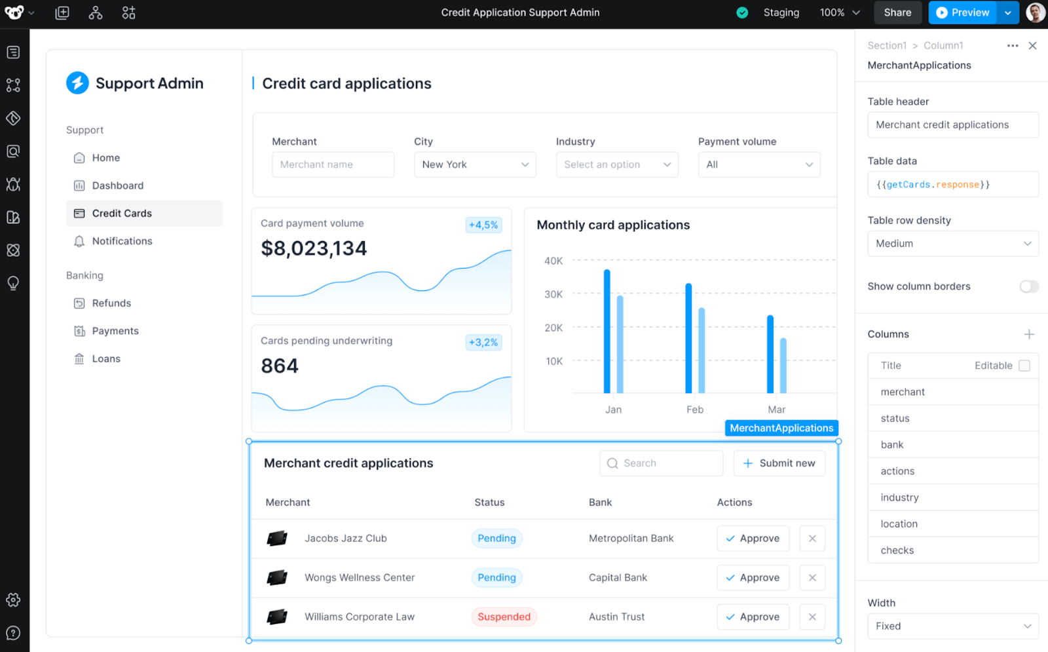The height and width of the screenshot is (652, 1048).
Task: Toggle Show column borders switch
Action: [x=1028, y=286]
